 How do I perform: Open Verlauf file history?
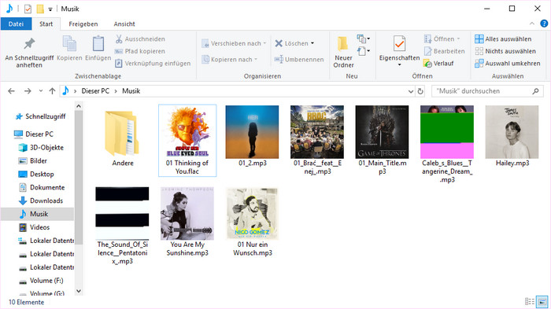pos(438,64)
